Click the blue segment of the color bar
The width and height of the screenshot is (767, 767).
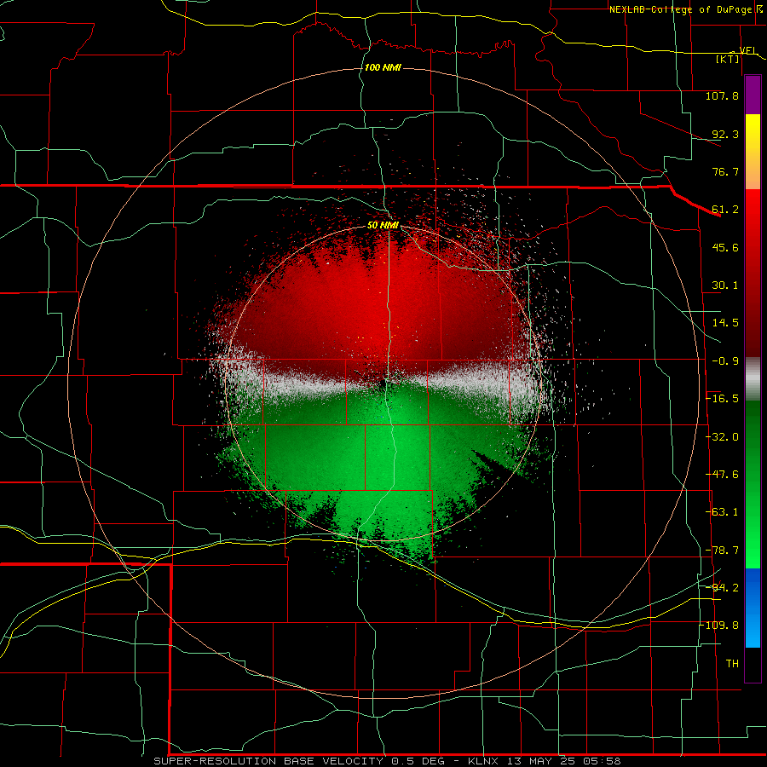point(753,608)
